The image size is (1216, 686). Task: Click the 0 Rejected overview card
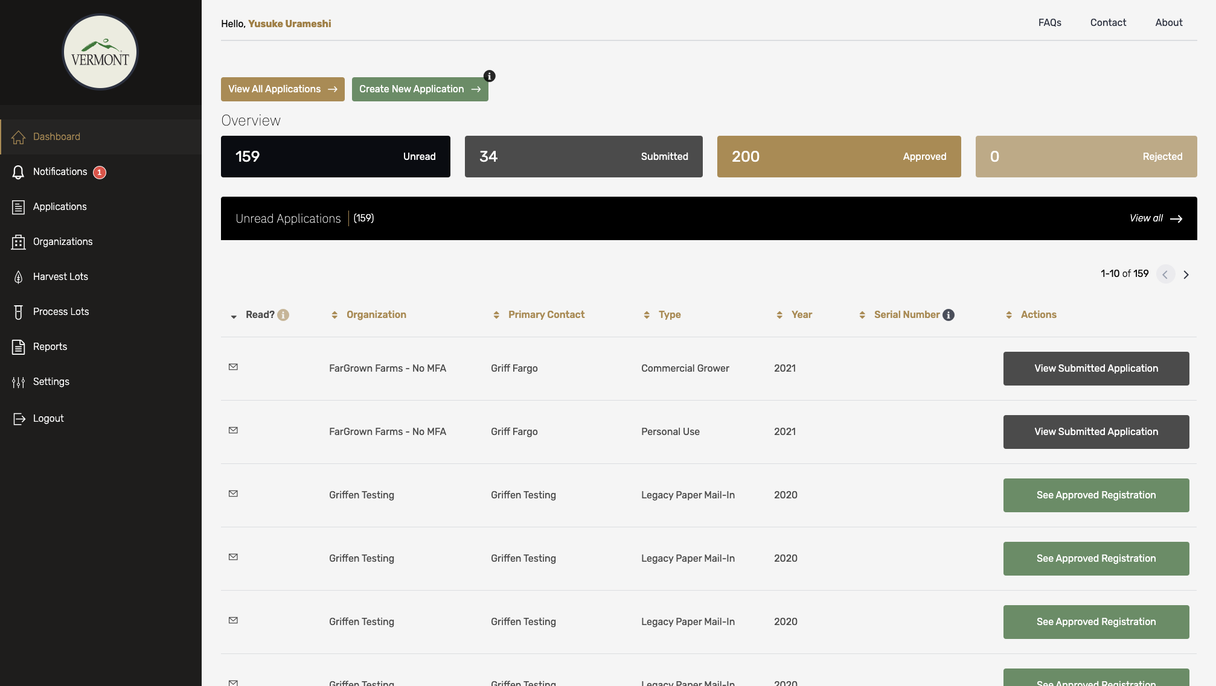pos(1086,157)
